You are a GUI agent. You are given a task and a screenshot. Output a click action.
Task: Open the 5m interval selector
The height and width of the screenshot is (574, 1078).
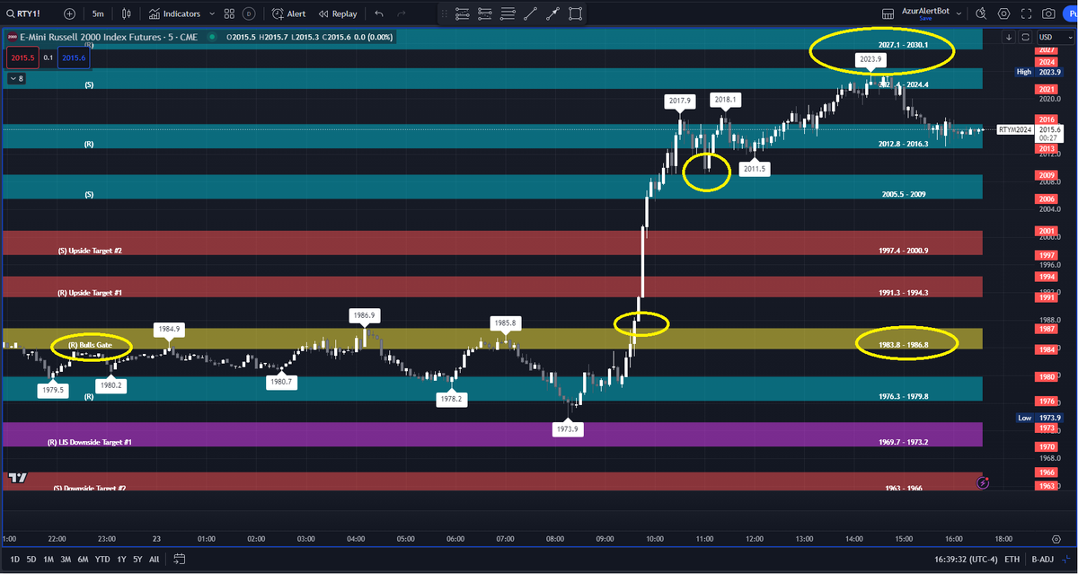tap(98, 13)
